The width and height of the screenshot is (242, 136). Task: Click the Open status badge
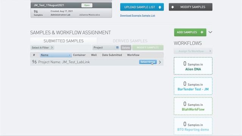pos(87,5)
